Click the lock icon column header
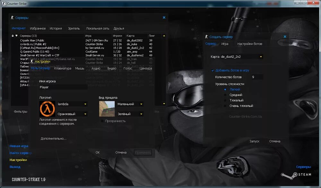Screen dimensions: 321x188 tap(13, 36)
